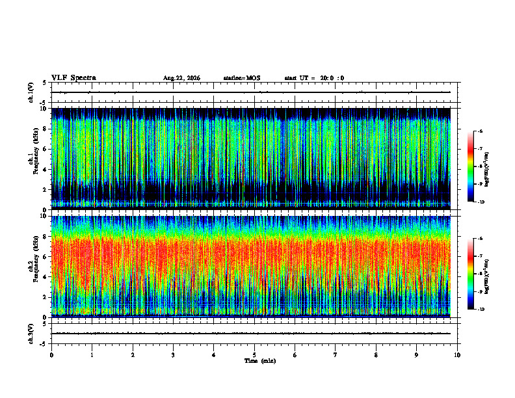Click the ch.1 color scale bar
The image size is (515, 398).
point(470,166)
